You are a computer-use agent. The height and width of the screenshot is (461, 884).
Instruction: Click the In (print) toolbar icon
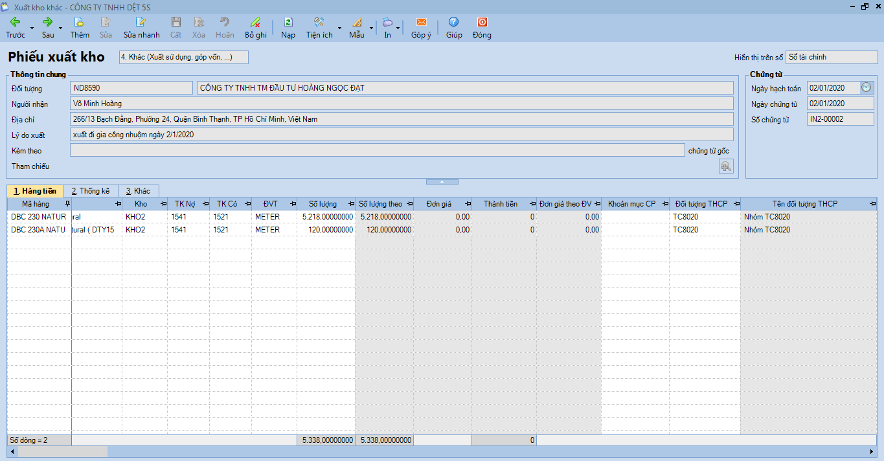tap(387, 27)
